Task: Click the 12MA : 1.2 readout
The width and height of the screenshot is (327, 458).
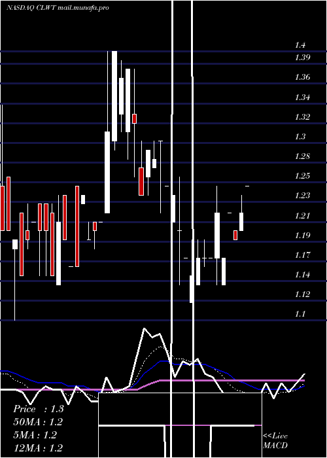Action: (x=38, y=448)
